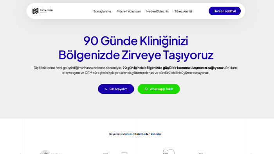Open the Sonuçlarımız menu item
Image resolution: width=274 pixels, height=154 pixels.
pyautogui.click(x=102, y=11)
